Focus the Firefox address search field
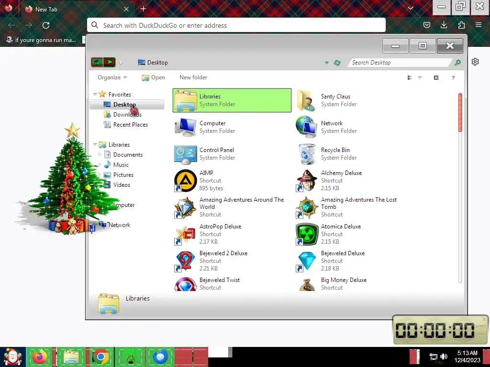490x367 pixels. coord(236,25)
